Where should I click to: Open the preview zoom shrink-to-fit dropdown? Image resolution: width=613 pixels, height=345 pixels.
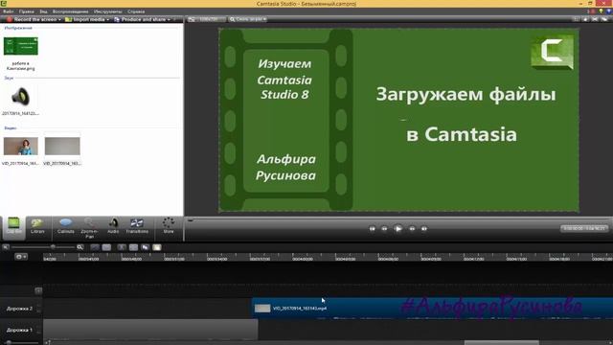(248, 19)
